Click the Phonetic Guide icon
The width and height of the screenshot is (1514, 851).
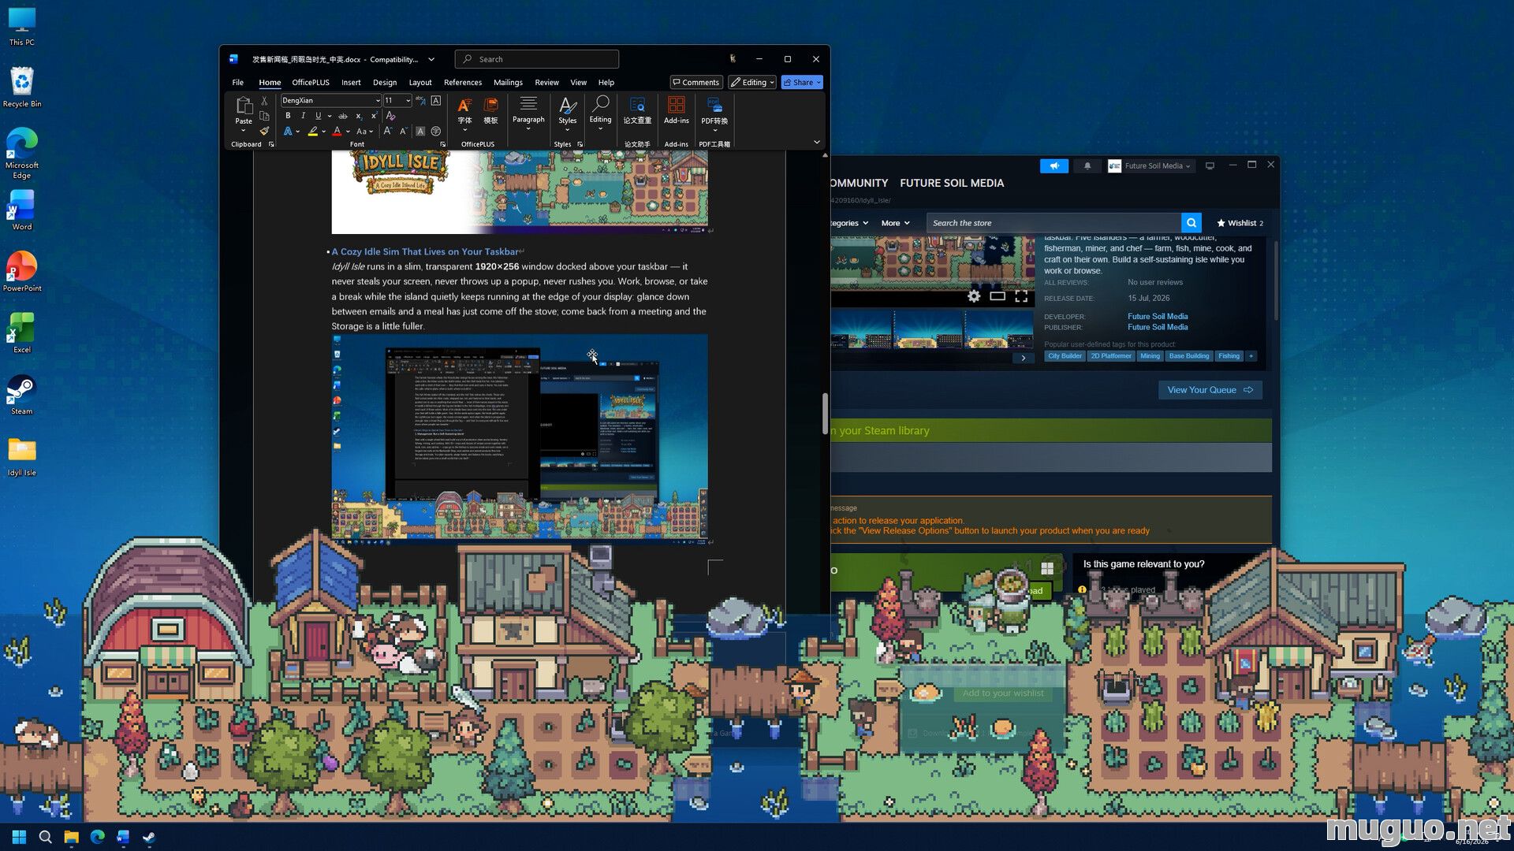pyautogui.click(x=420, y=101)
